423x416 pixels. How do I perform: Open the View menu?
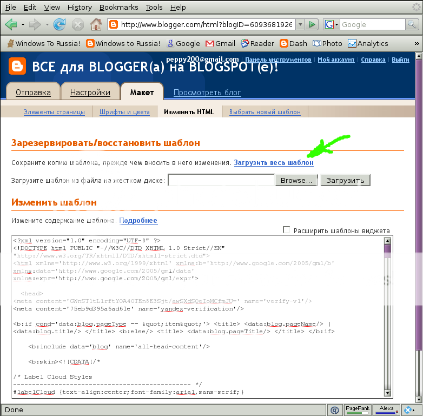point(52,7)
